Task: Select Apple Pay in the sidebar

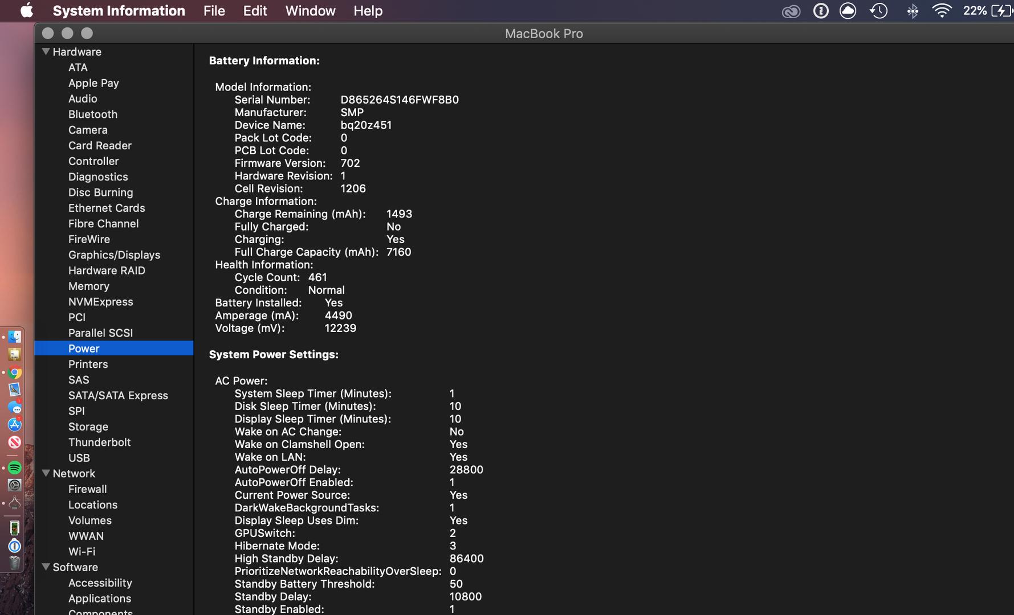Action: (x=93, y=83)
